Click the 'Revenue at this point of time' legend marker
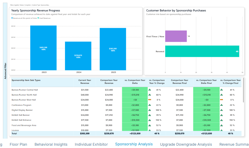 tap(12, 18)
